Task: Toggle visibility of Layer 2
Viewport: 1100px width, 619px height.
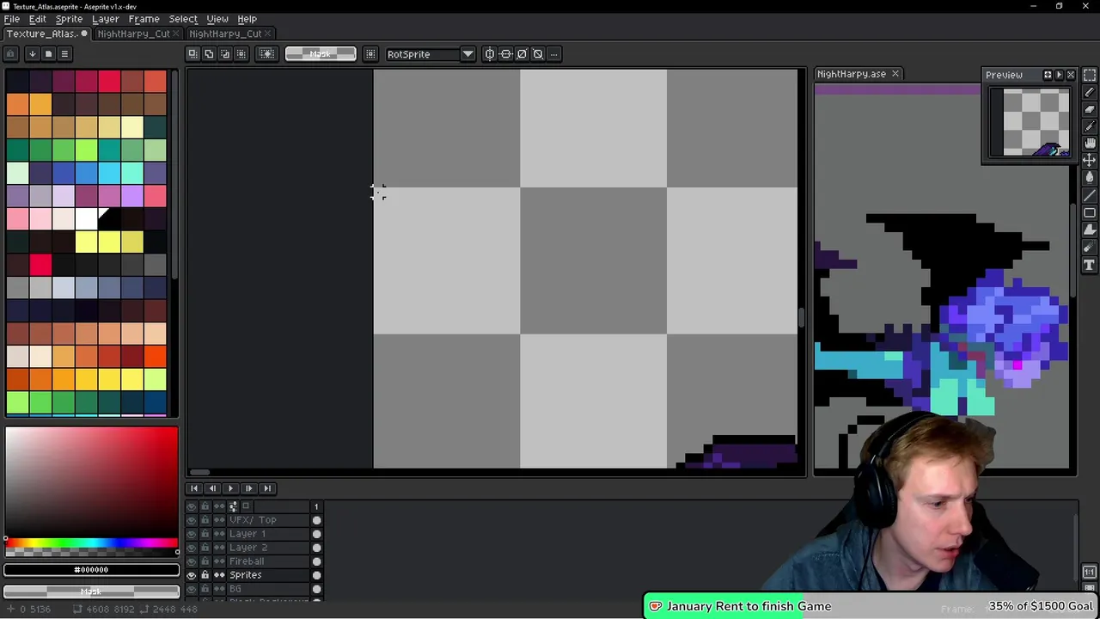Action: point(192,548)
